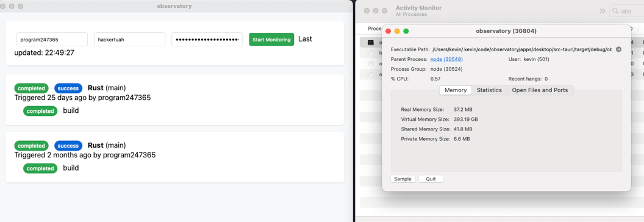Image resolution: width=644 pixels, height=222 pixels.
Task: Quit the observatory process
Action: click(x=431, y=179)
